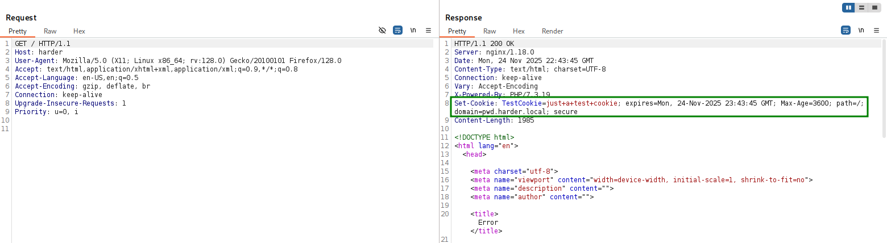Viewport: 887px width, 243px height.
Task: Show Response Hex tab
Action: point(519,31)
